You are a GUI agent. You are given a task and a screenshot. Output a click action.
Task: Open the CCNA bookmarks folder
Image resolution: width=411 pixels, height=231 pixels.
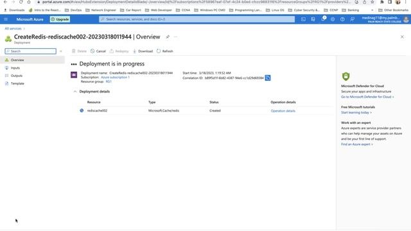[183, 10]
